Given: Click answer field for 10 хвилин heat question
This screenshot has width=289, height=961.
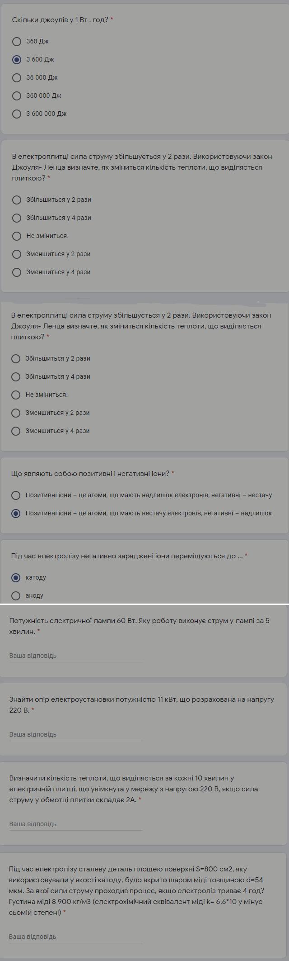Looking at the screenshot, I should (x=76, y=824).
